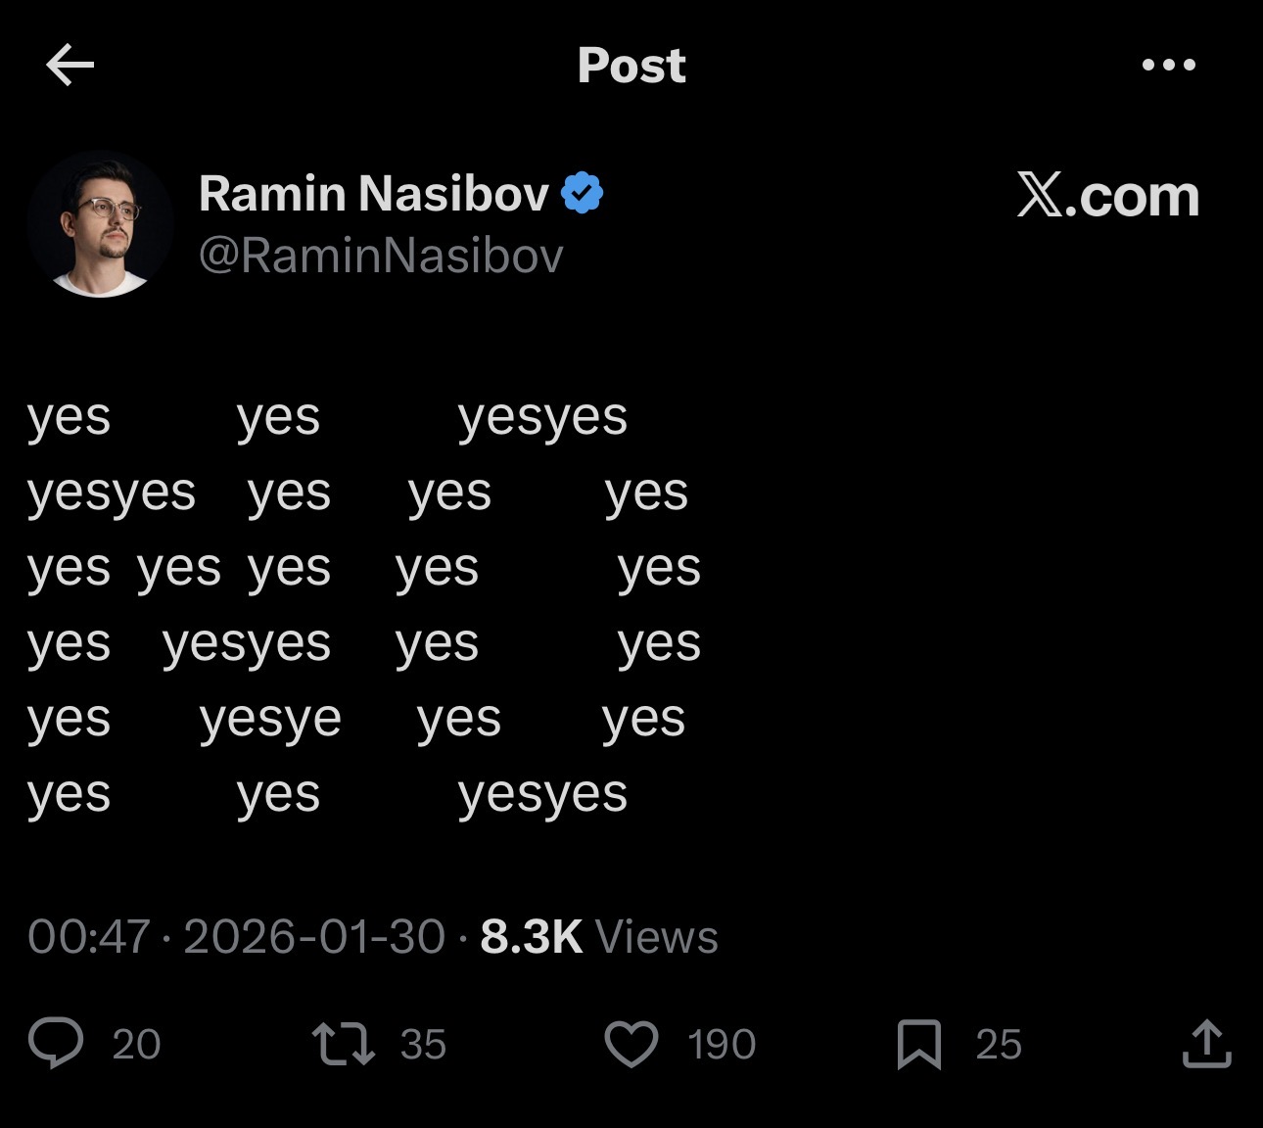This screenshot has width=1263, height=1128.
Task: Go back using the left arrow
Action: (x=70, y=66)
